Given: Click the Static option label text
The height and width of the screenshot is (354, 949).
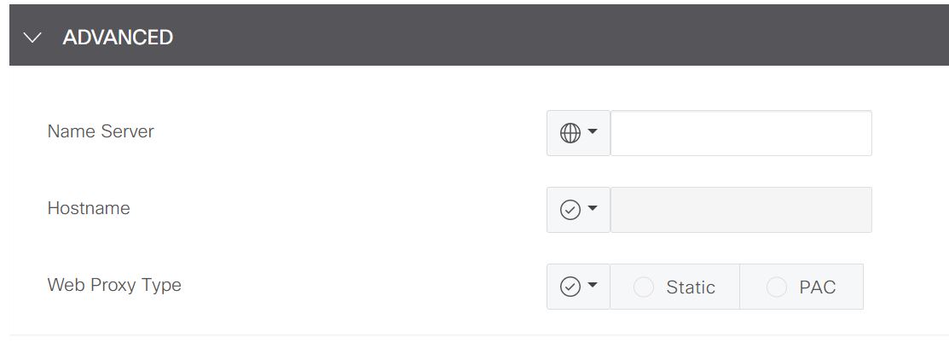Looking at the screenshot, I should pyautogui.click(x=691, y=287).
